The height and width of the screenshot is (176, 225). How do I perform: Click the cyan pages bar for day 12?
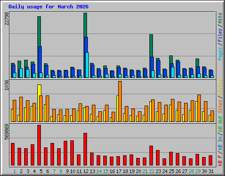[x=87, y=65]
